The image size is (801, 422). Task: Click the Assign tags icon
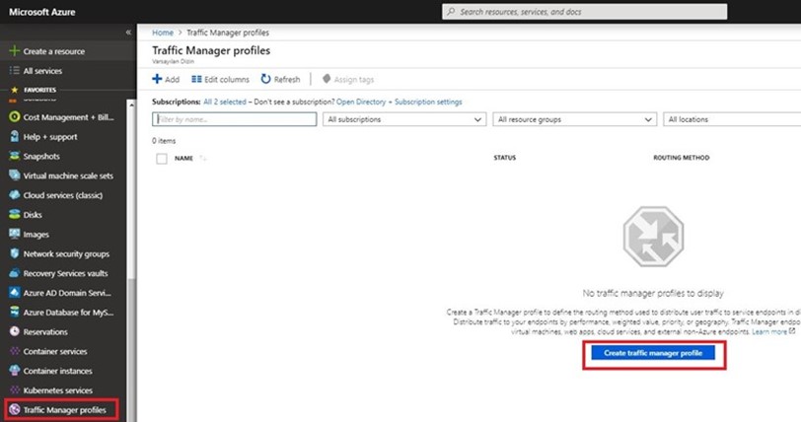pos(327,79)
